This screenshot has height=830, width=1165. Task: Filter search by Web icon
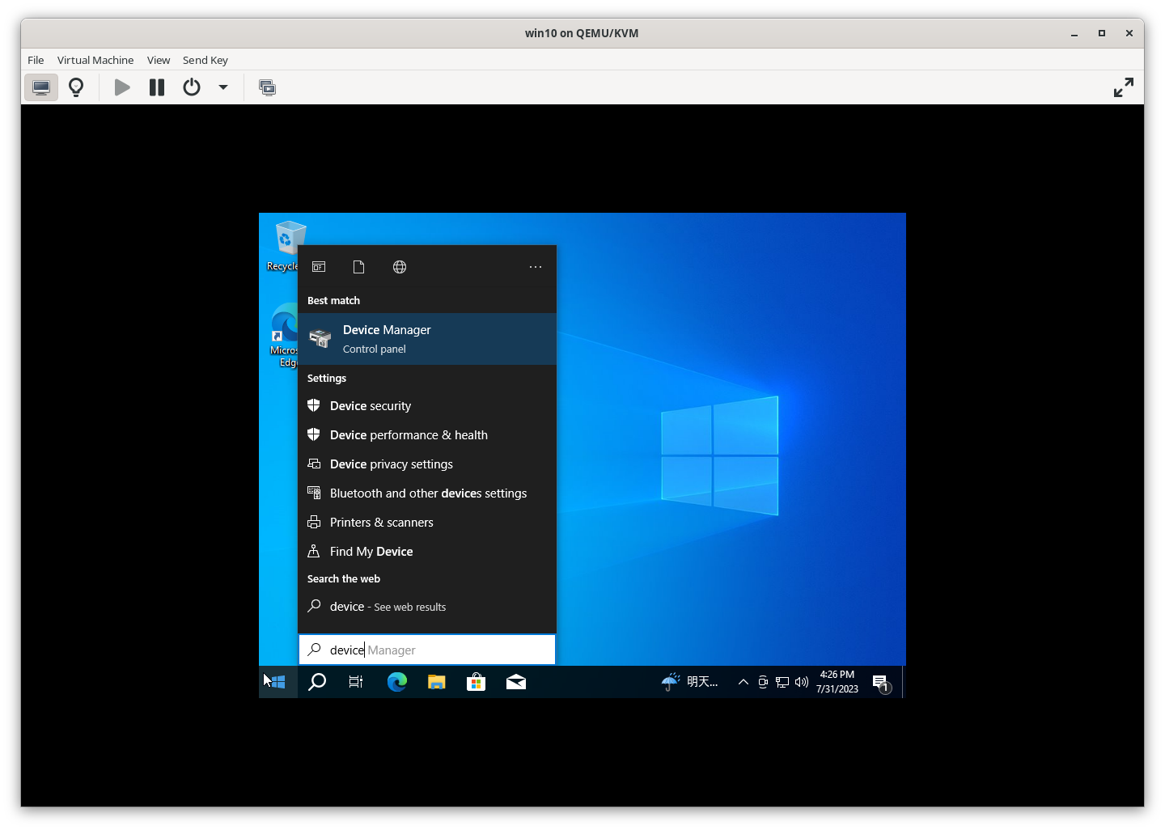pos(400,267)
